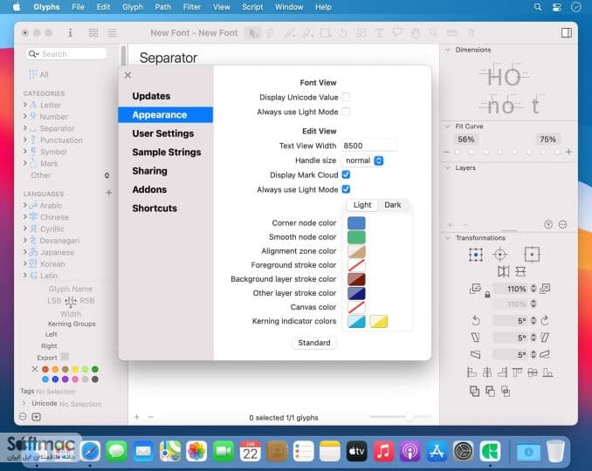592x471 pixels.
Task: Uncheck Display Mark Cloud checkbox
Action: pos(346,174)
